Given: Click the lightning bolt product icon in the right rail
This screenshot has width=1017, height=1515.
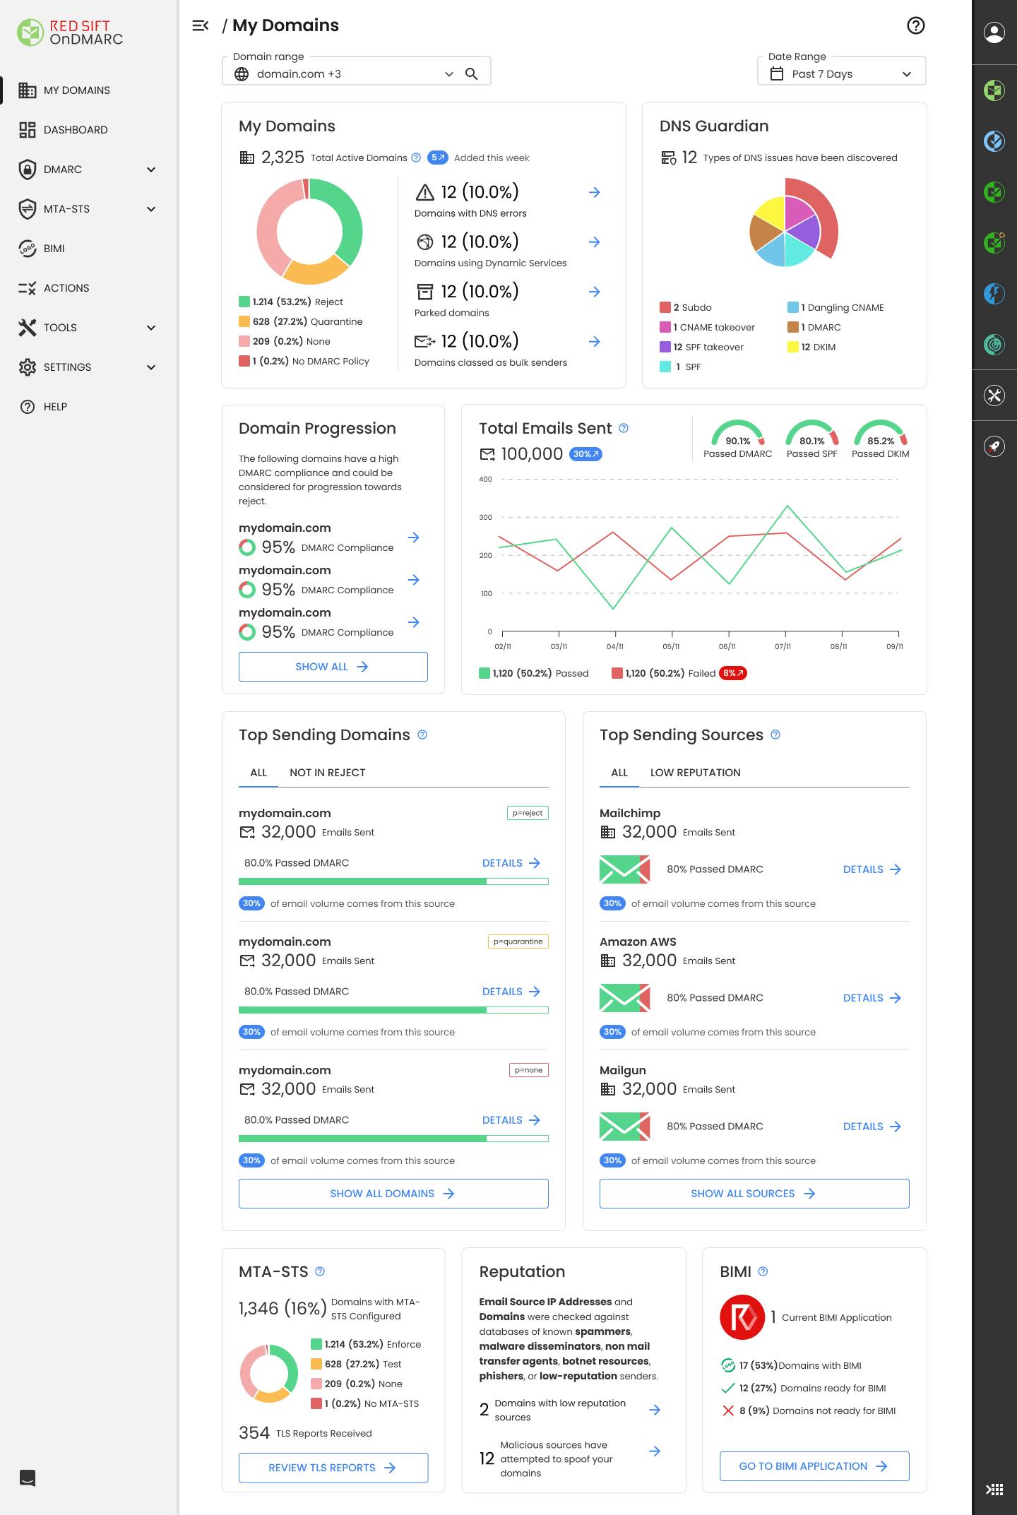Looking at the screenshot, I should tap(994, 294).
